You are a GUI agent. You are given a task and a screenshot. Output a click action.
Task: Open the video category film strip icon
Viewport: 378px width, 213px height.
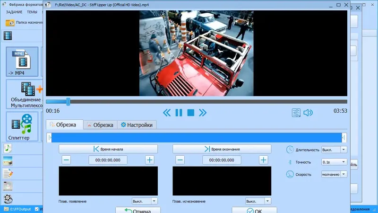8,36
